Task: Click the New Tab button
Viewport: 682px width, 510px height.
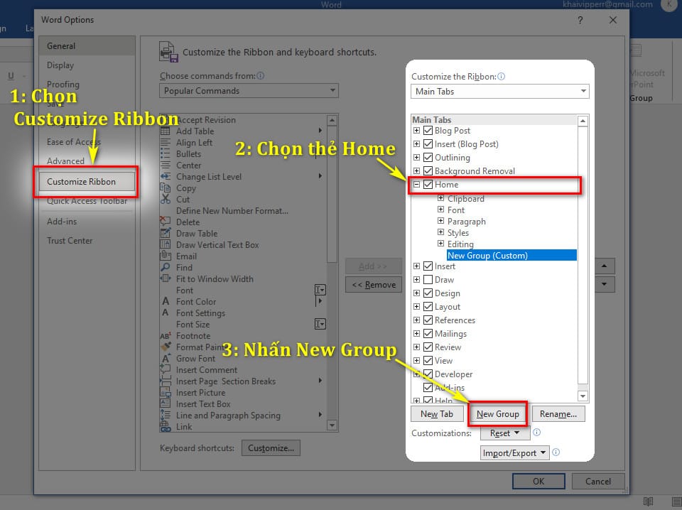Action: tap(437, 413)
